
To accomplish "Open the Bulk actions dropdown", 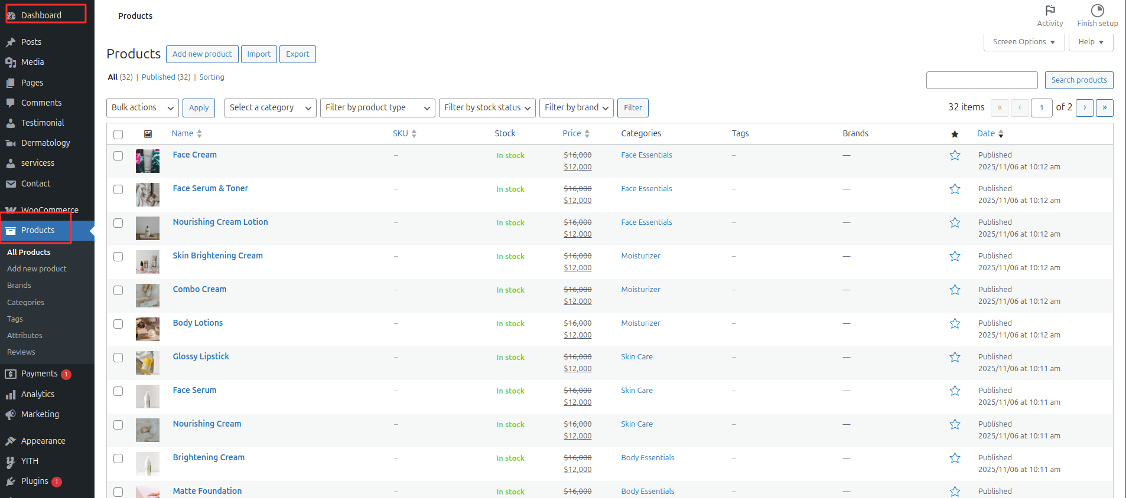I will click(x=142, y=107).
